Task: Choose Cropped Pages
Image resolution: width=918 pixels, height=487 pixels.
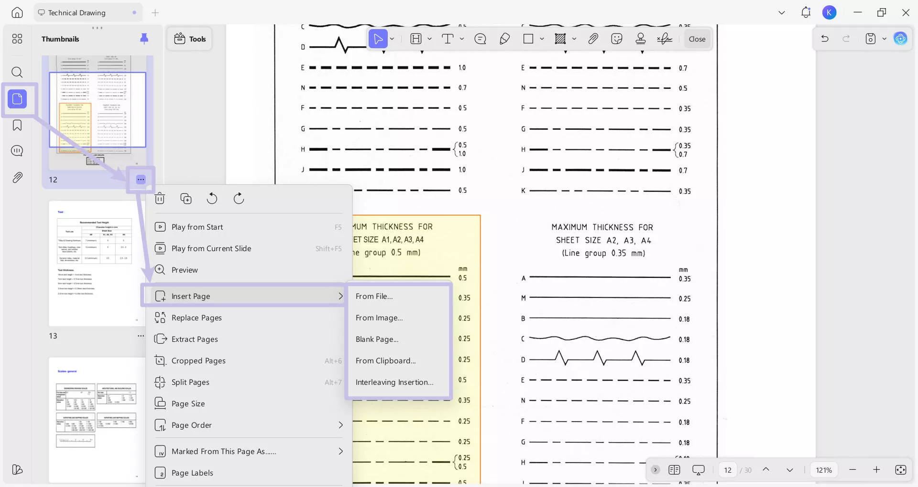Action: coord(249,360)
